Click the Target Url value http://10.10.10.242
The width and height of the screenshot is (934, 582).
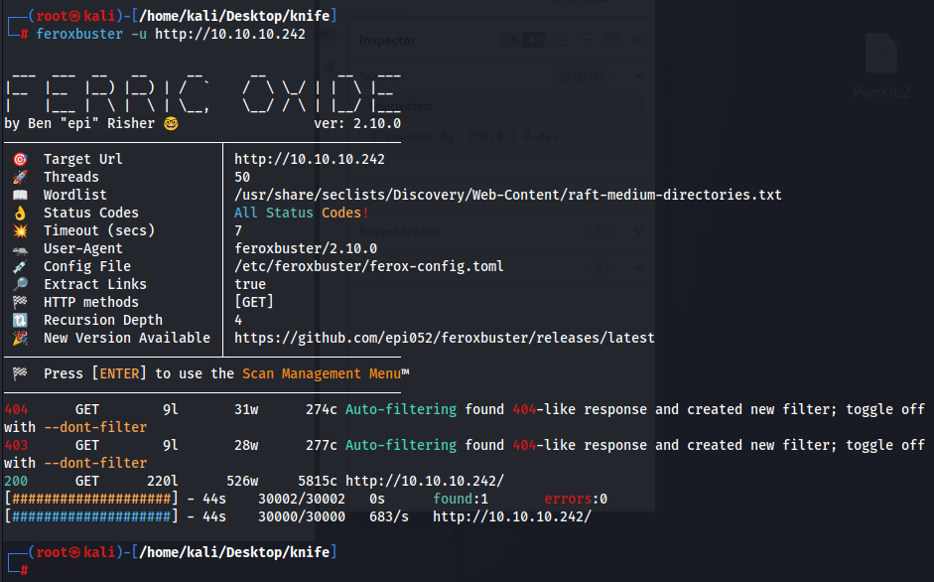(x=310, y=159)
